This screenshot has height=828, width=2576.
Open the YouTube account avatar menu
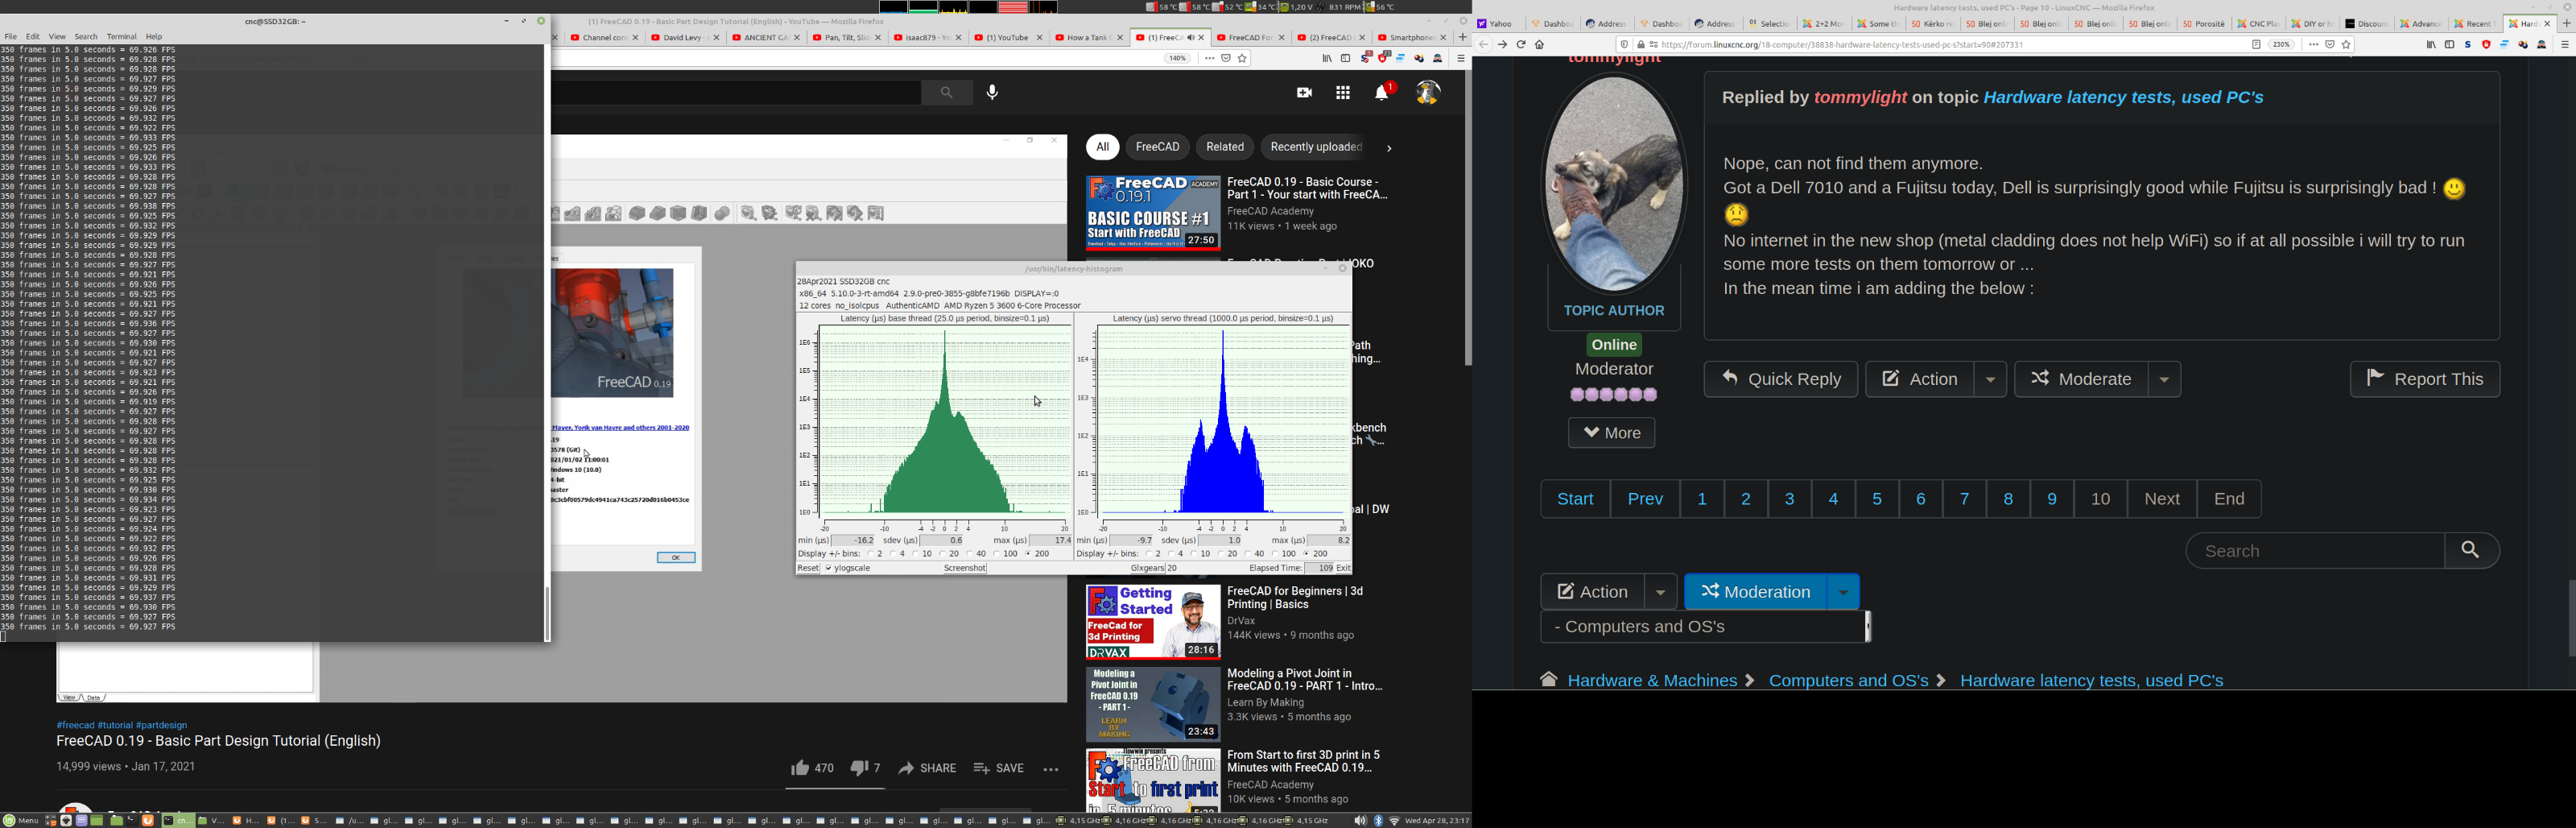click(1428, 93)
